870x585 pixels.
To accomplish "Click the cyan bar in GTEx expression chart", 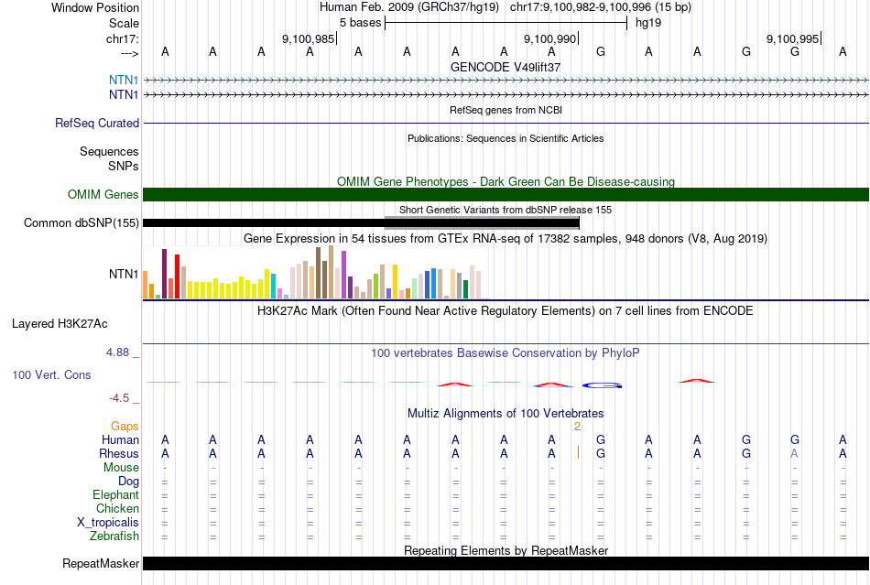I will pyautogui.click(x=274, y=287).
